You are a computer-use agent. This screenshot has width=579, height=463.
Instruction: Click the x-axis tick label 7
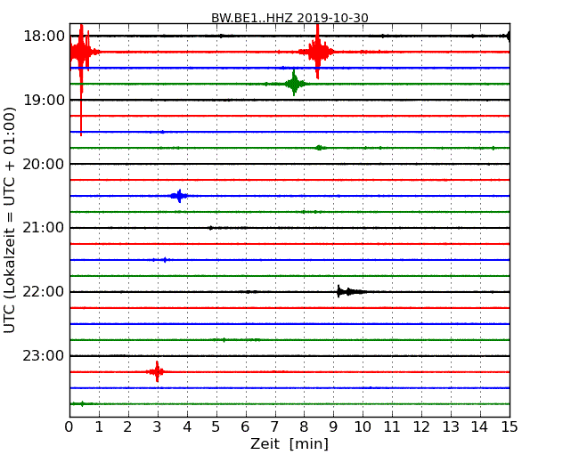point(274,427)
